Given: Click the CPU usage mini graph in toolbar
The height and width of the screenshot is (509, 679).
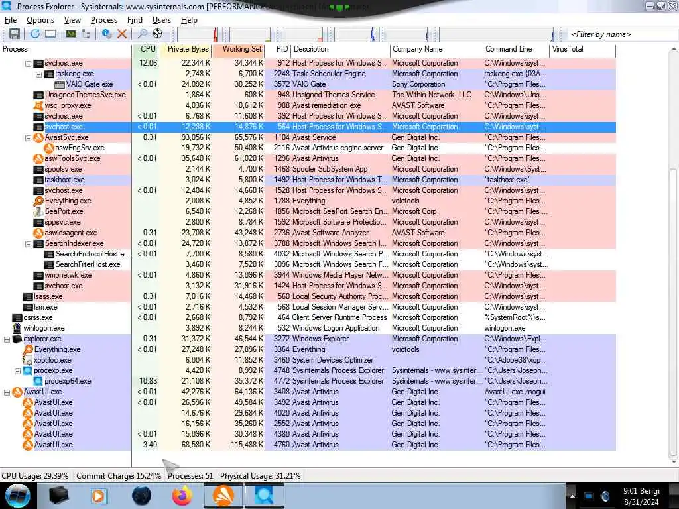Looking at the screenshot, I should (198, 34).
